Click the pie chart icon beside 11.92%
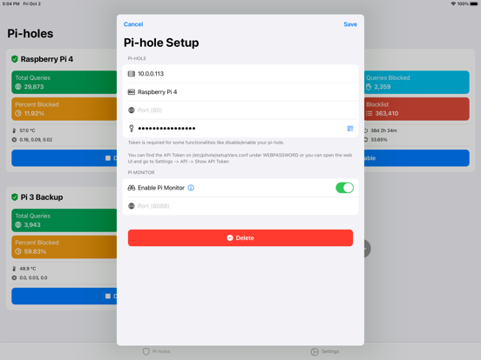Viewport: 481px width, 360px height. tap(18, 113)
